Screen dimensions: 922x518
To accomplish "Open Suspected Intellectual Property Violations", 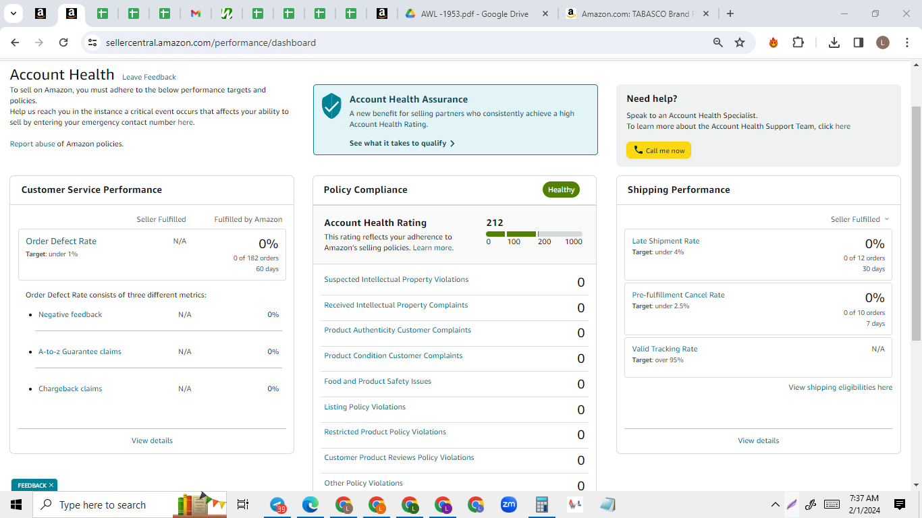I will 396,279.
